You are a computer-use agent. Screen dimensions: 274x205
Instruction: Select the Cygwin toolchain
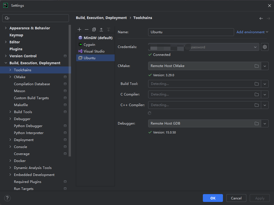(x=89, y=44)
